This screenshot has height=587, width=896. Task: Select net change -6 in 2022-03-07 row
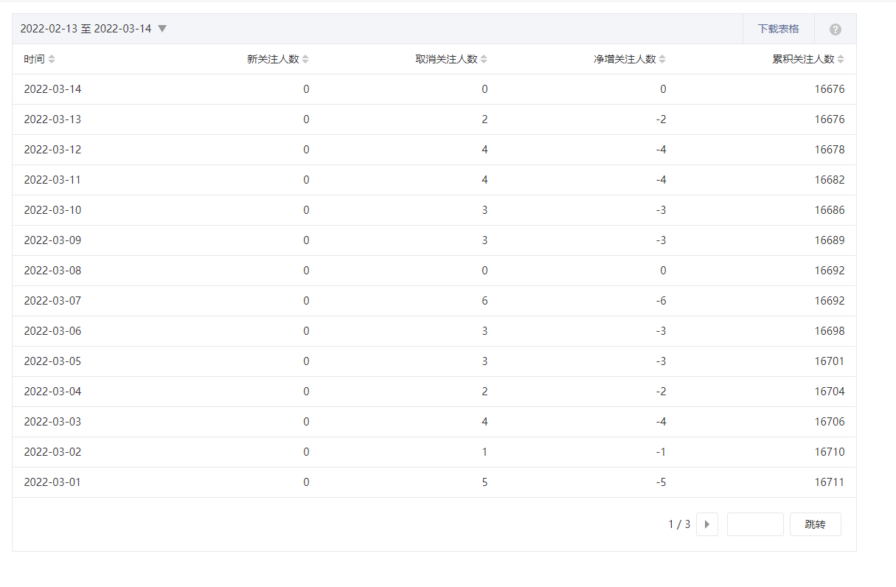[661, 301]
